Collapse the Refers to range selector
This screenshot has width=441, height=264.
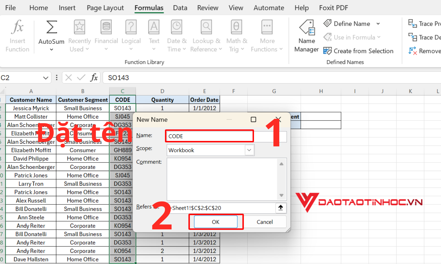[281, 208]
